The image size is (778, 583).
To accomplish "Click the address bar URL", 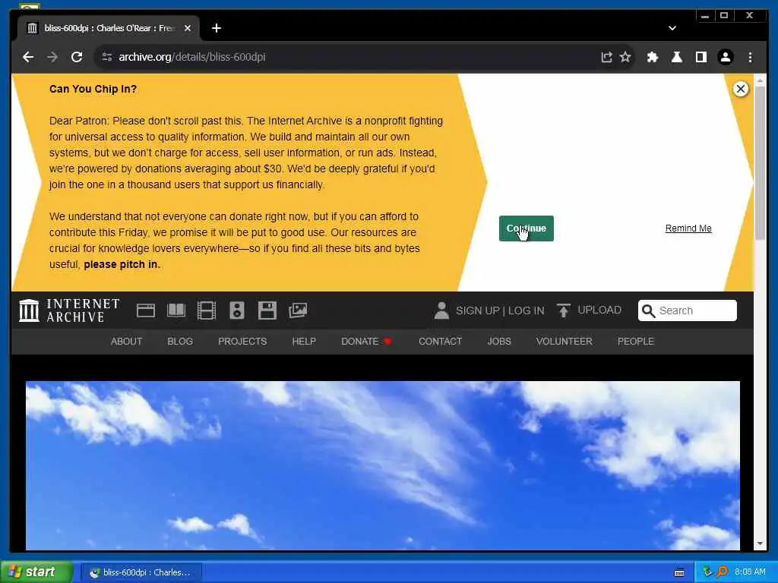I will click(x=192, y=57).
